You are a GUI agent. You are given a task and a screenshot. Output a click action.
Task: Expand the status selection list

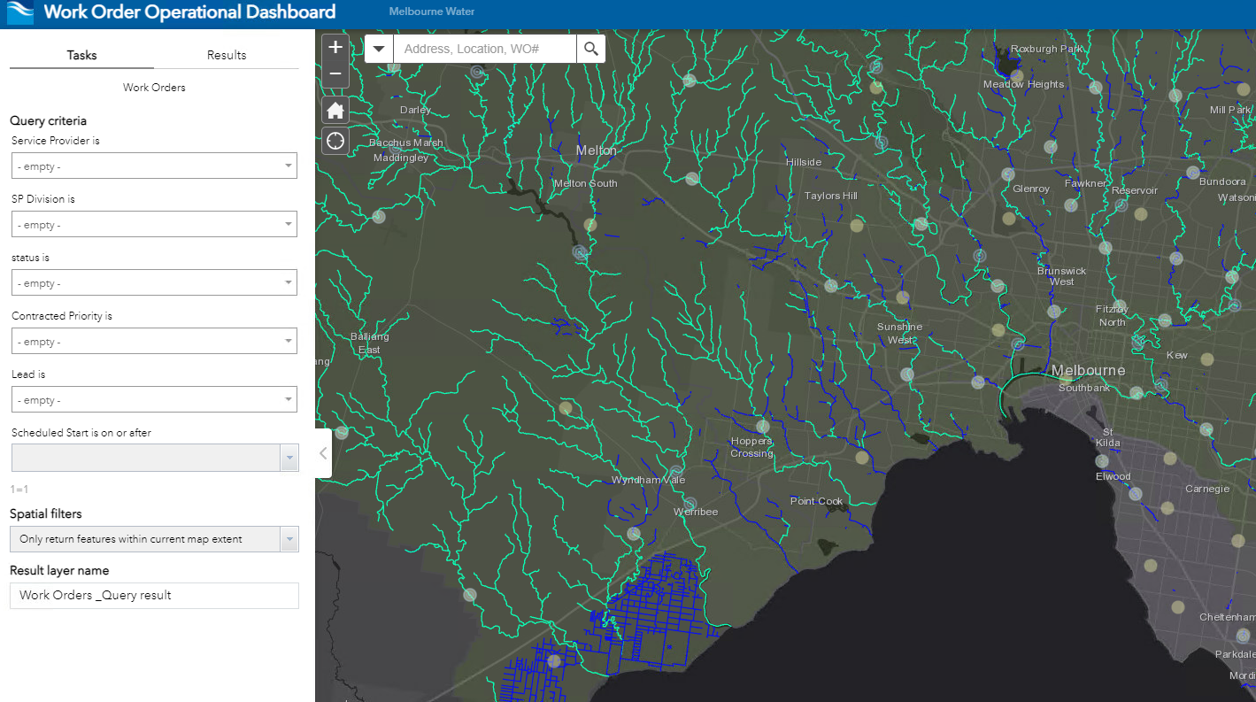click(289, 282)
